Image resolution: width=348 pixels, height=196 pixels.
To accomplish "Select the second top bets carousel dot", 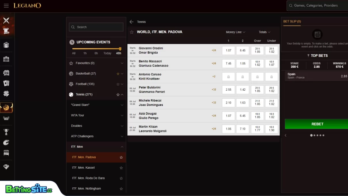I will (x=314, y=135).
